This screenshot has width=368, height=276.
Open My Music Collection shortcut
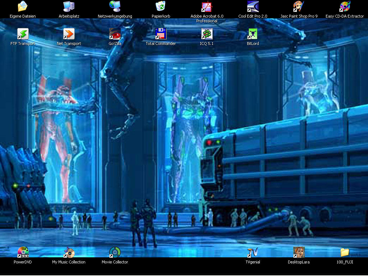69,252
